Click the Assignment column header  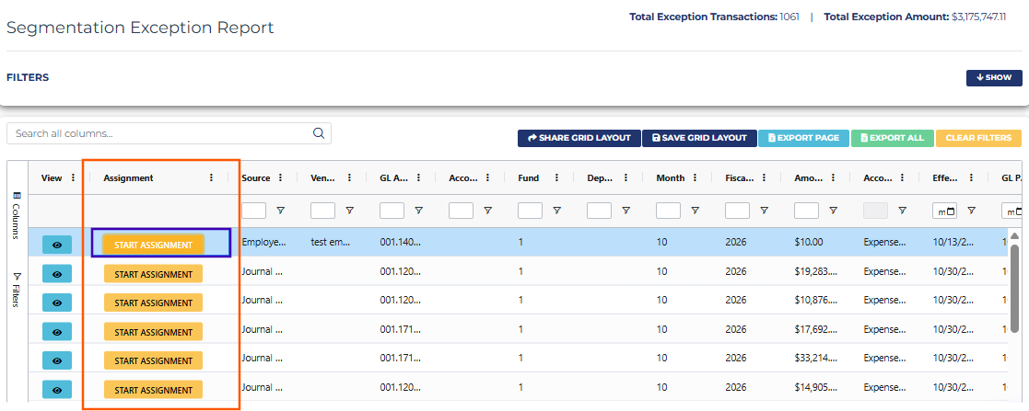[128, 177]
